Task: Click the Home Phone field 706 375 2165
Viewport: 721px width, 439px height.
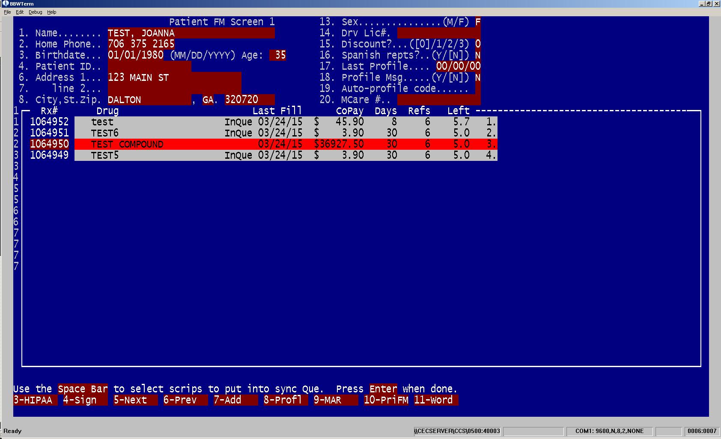Action: tap(141, 44)
